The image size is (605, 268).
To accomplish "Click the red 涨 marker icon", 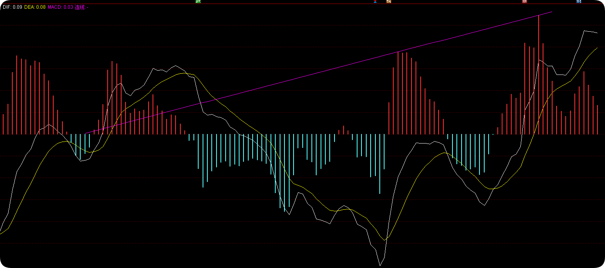I will pyautogui.click(x=525, y=2).
